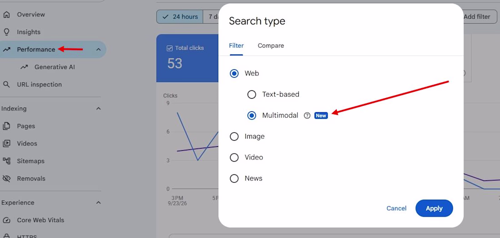The width and height of the screenshot is (500, 238).
Task: Choose the News search type
Action: (234, 179)
